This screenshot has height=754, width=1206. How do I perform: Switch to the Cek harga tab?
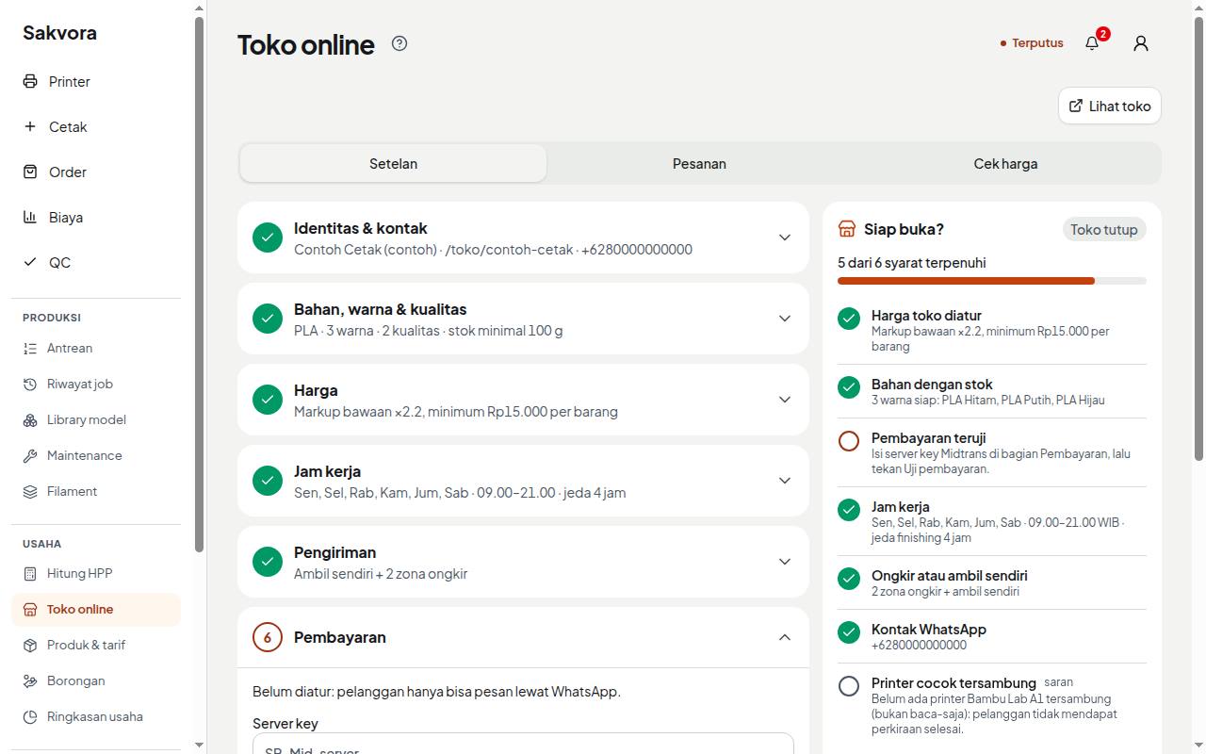click(x=1005, y=163)
